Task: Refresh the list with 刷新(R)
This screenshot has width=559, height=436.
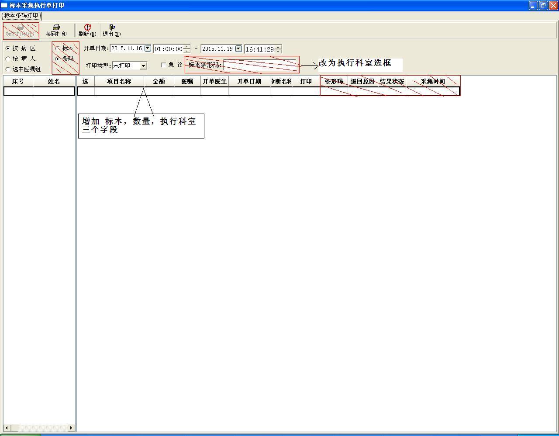Action: 87,31
